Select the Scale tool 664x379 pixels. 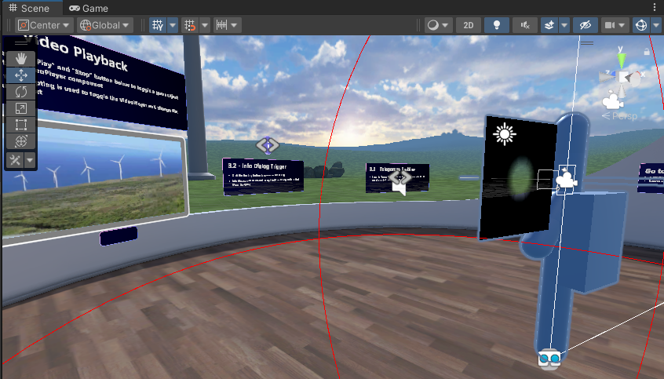pyautogui.click(x=20, y=108)
